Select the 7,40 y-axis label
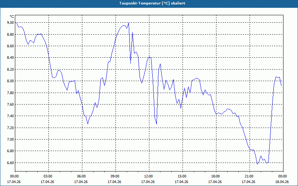Image resolution: width=298 pixels, height=186 pixels. [x=11, y=116]
